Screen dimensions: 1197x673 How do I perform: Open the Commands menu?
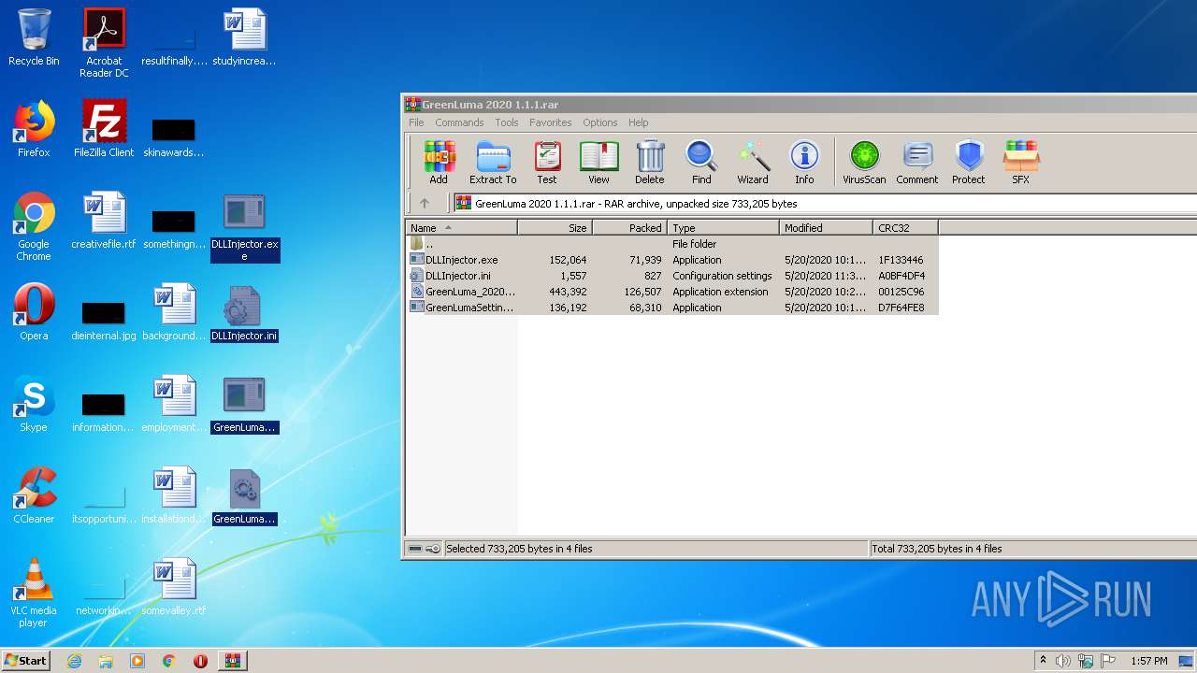tap(459, 122)
